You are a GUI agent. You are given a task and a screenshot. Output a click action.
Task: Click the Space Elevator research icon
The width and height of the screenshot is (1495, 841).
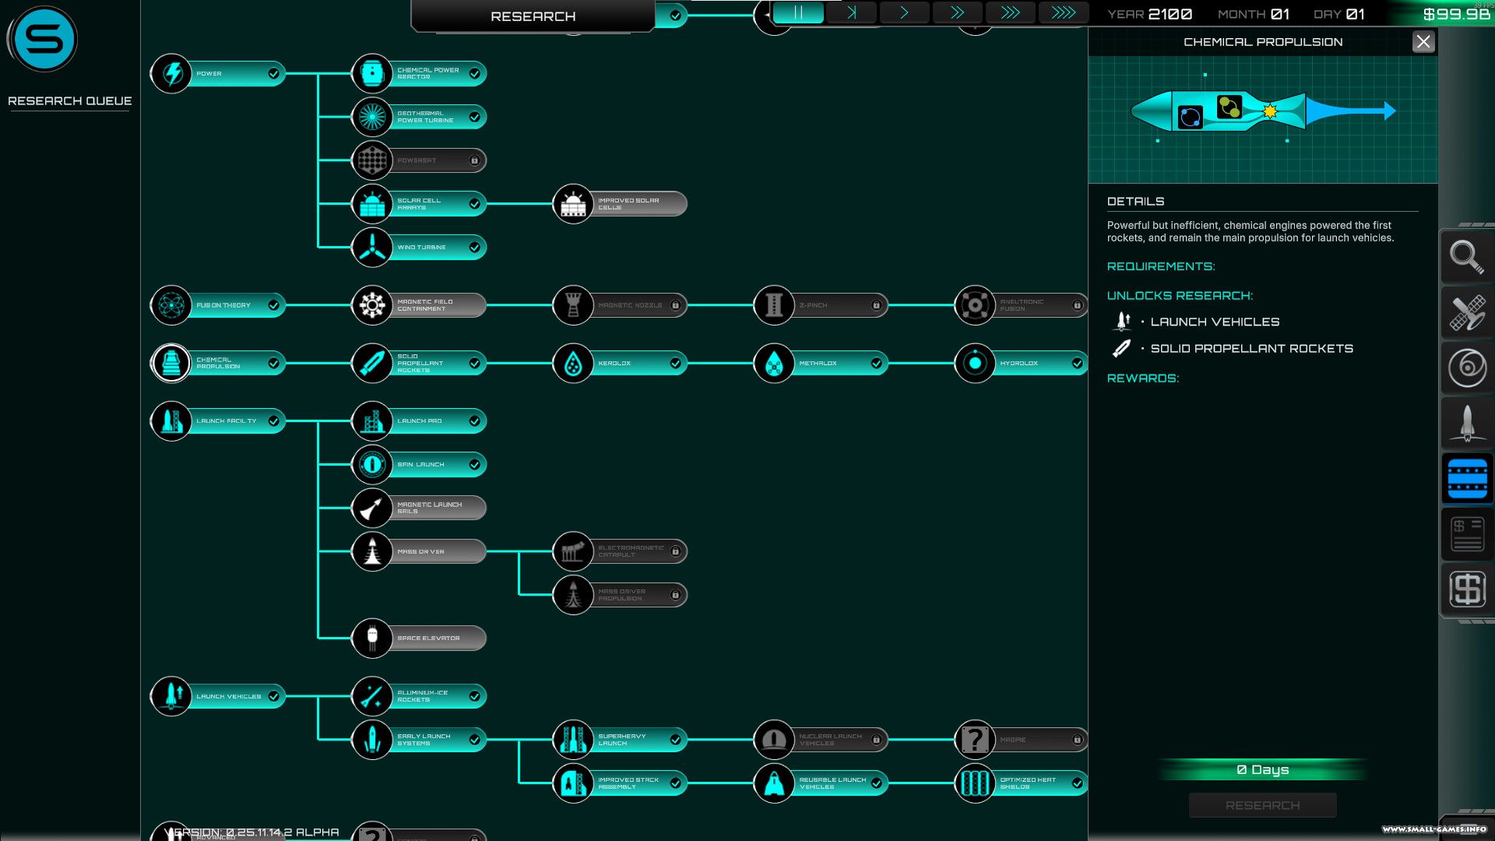(x=372, y=638)
